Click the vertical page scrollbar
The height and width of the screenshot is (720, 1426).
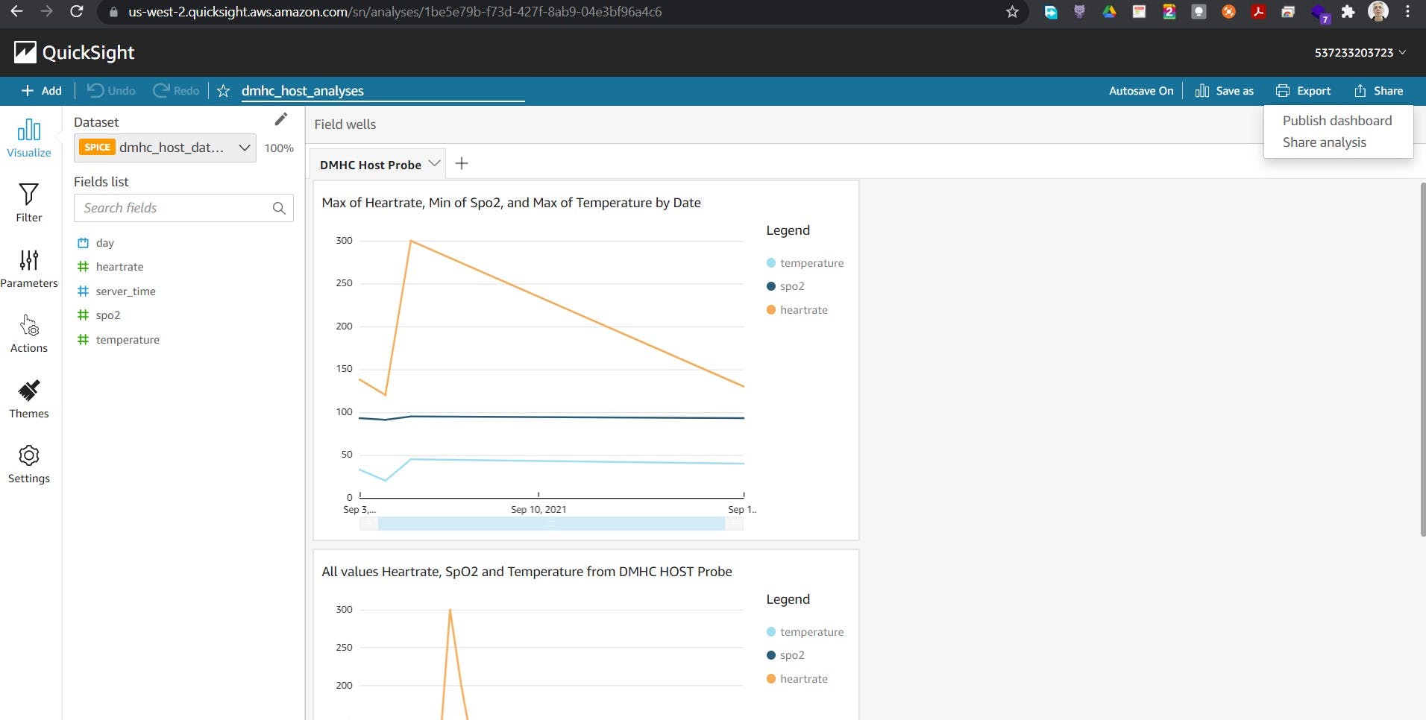[1422, 359]
